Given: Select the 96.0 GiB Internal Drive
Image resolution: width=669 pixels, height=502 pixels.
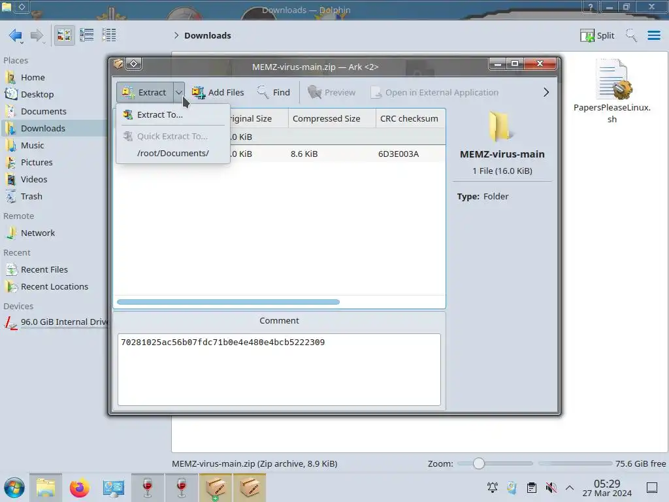Looking at the screenshot, I should pyautogui.click(x=56, y=322).
